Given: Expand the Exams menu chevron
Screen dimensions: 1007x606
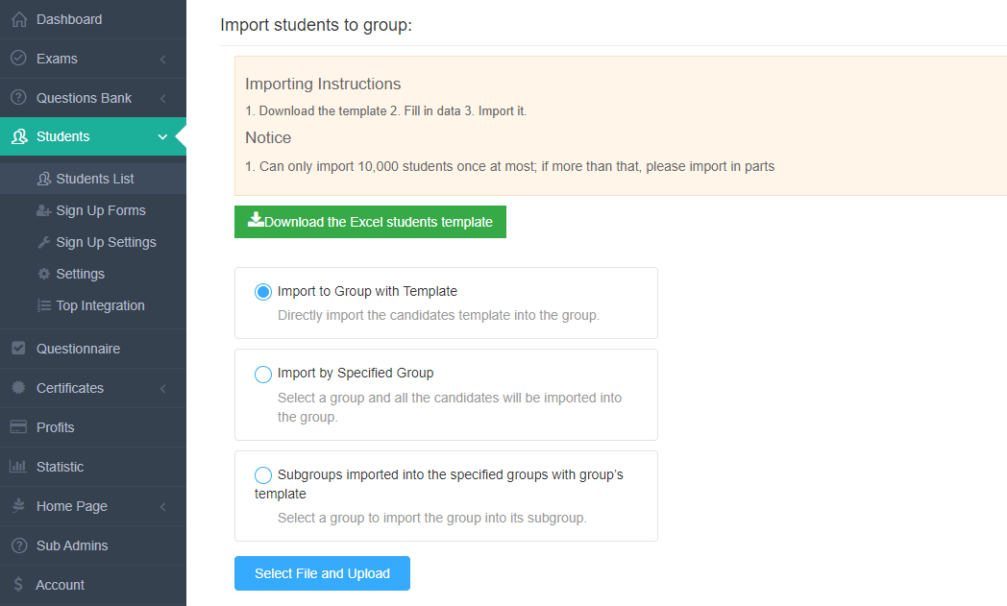Looking at the screenshot, I should 163,59.
